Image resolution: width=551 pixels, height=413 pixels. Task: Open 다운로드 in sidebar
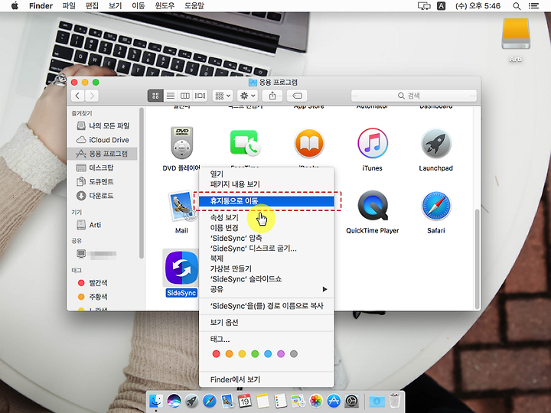point(103,196)
